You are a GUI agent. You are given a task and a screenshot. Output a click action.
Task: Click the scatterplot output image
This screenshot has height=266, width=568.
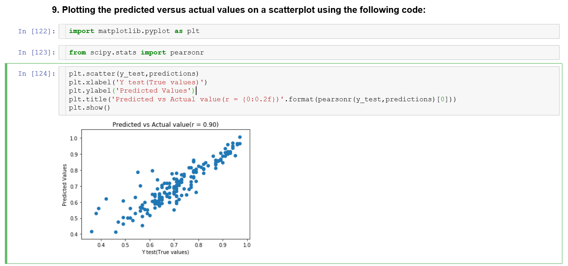156,188
